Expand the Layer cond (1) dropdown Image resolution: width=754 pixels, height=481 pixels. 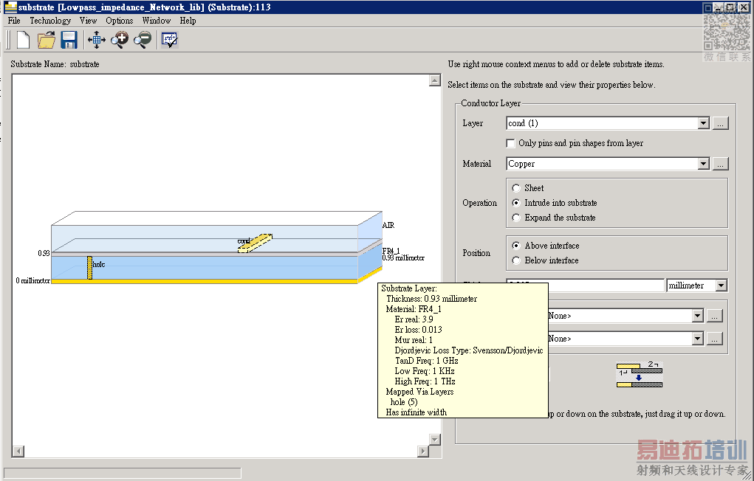[704, 123]
